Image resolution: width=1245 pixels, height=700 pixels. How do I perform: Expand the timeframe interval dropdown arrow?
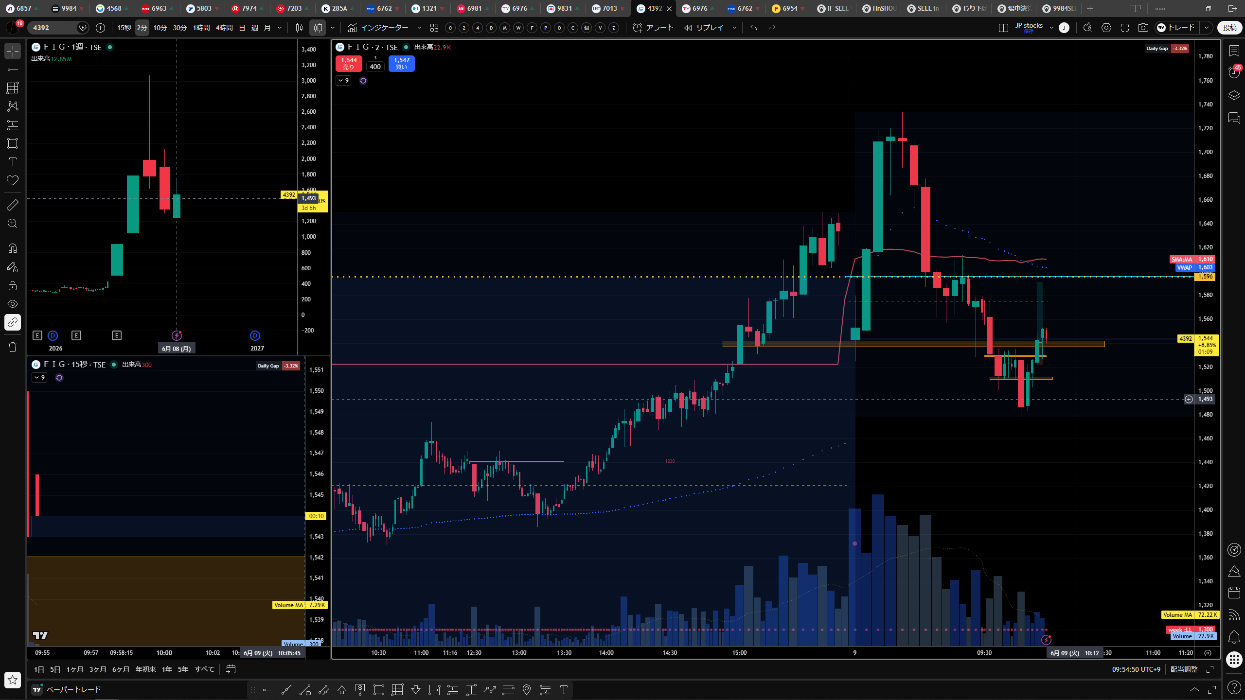tap(280, 28)
